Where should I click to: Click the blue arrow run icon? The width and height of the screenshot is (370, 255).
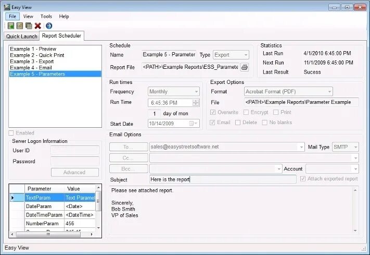coord(49,26)
